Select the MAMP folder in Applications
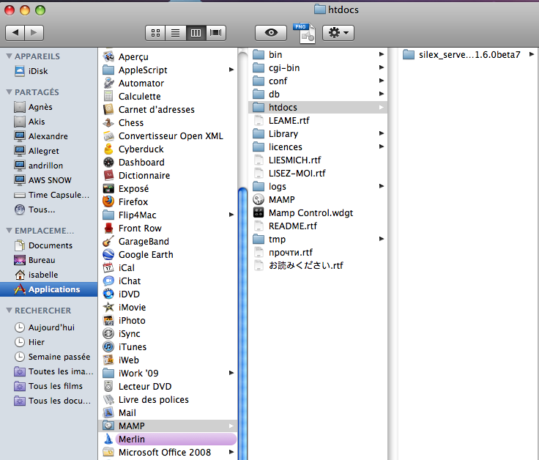The image size is (539, 460). coord(168,426)
